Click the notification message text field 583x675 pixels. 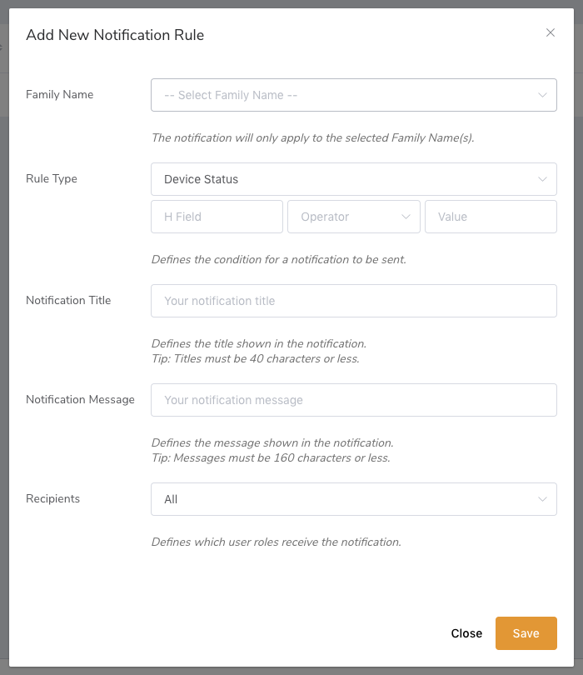pos(354,400)
